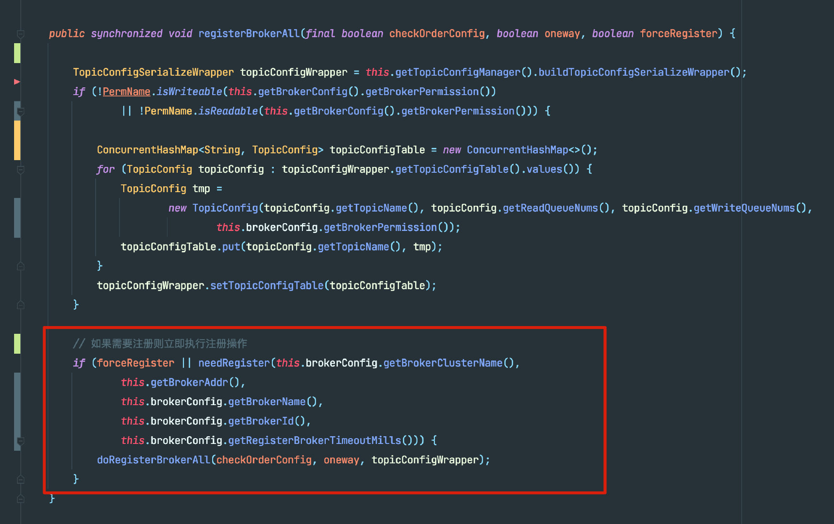Click gray change marker beside this.getBrokerAddr() line
Image resolution: width=834 pixels, height=524 pixels.
17,411
